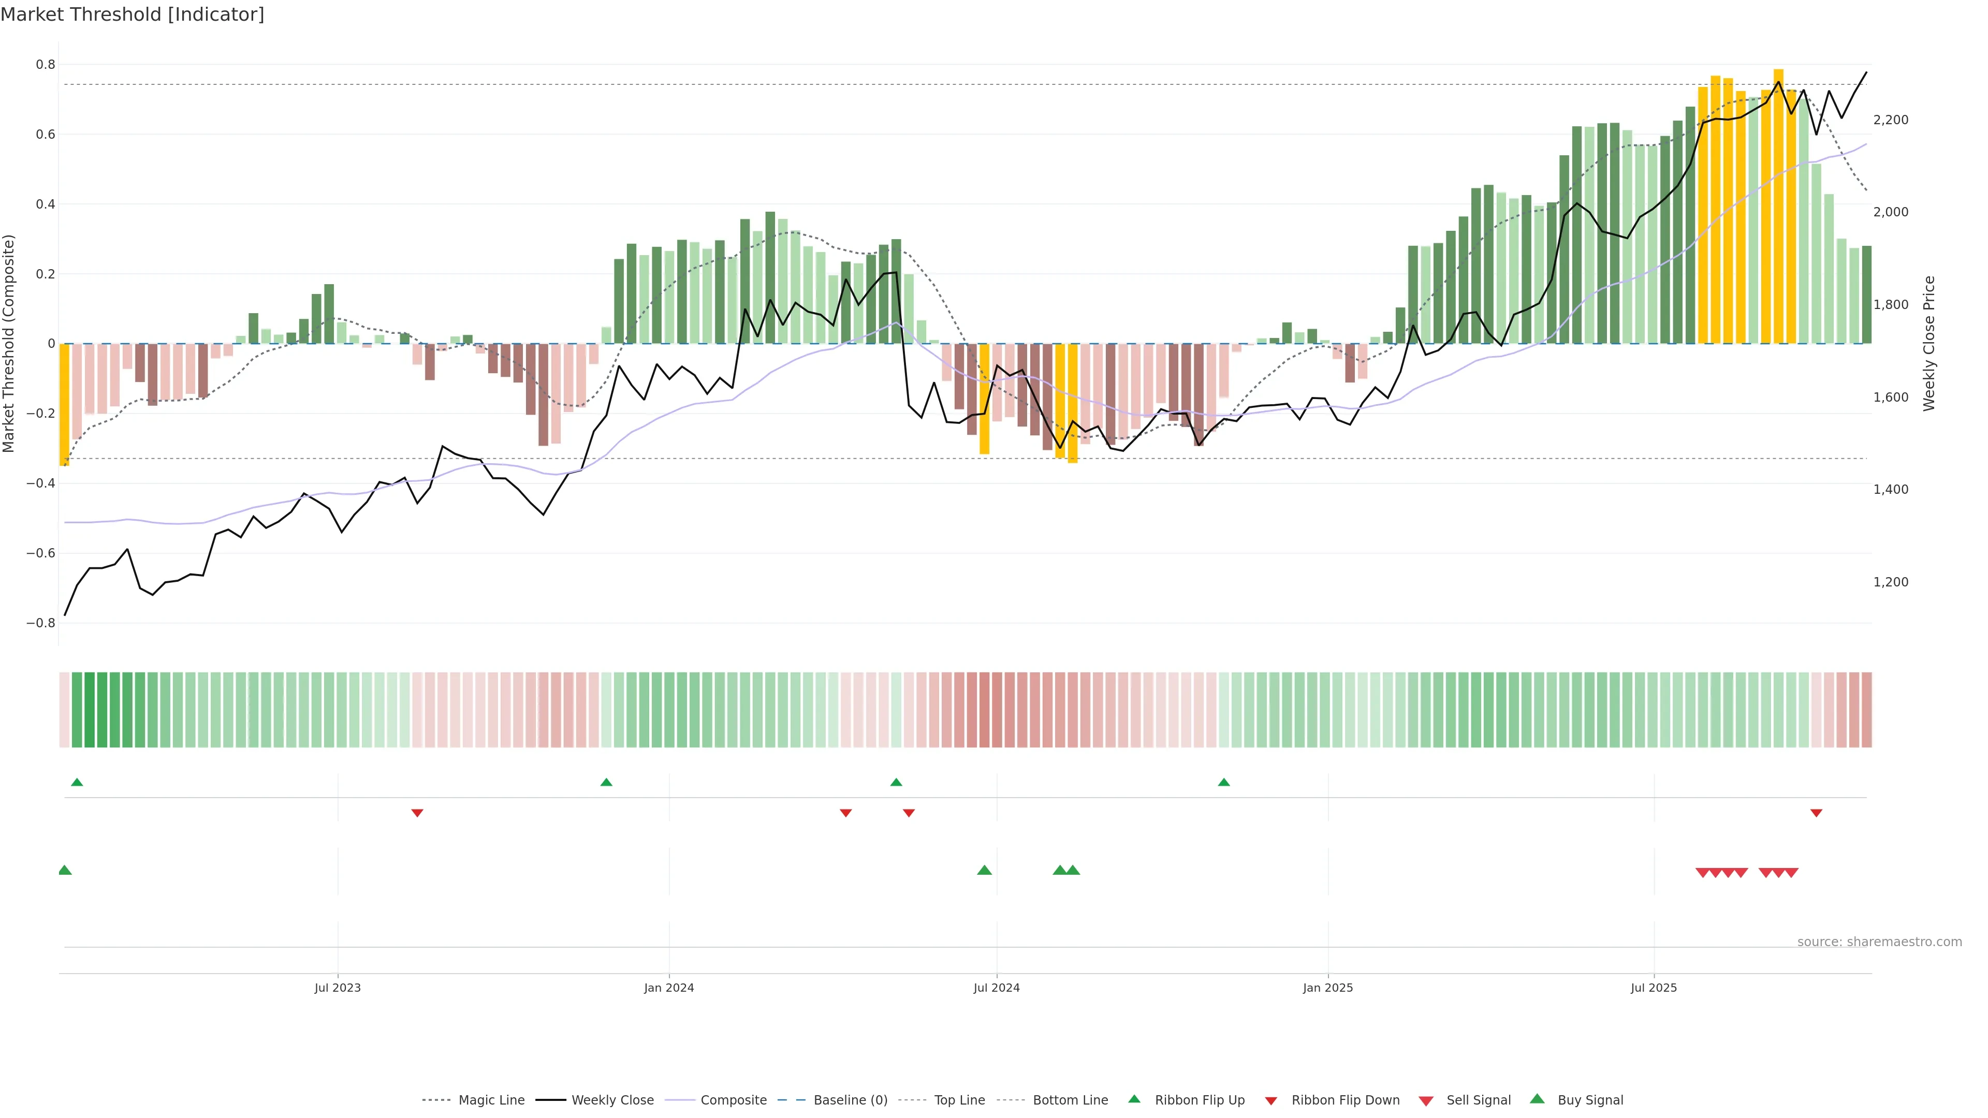Click the Buy Signal marker just before Jul 2024
This screenshot has height=1118, width=1988.
click(984, 870)
